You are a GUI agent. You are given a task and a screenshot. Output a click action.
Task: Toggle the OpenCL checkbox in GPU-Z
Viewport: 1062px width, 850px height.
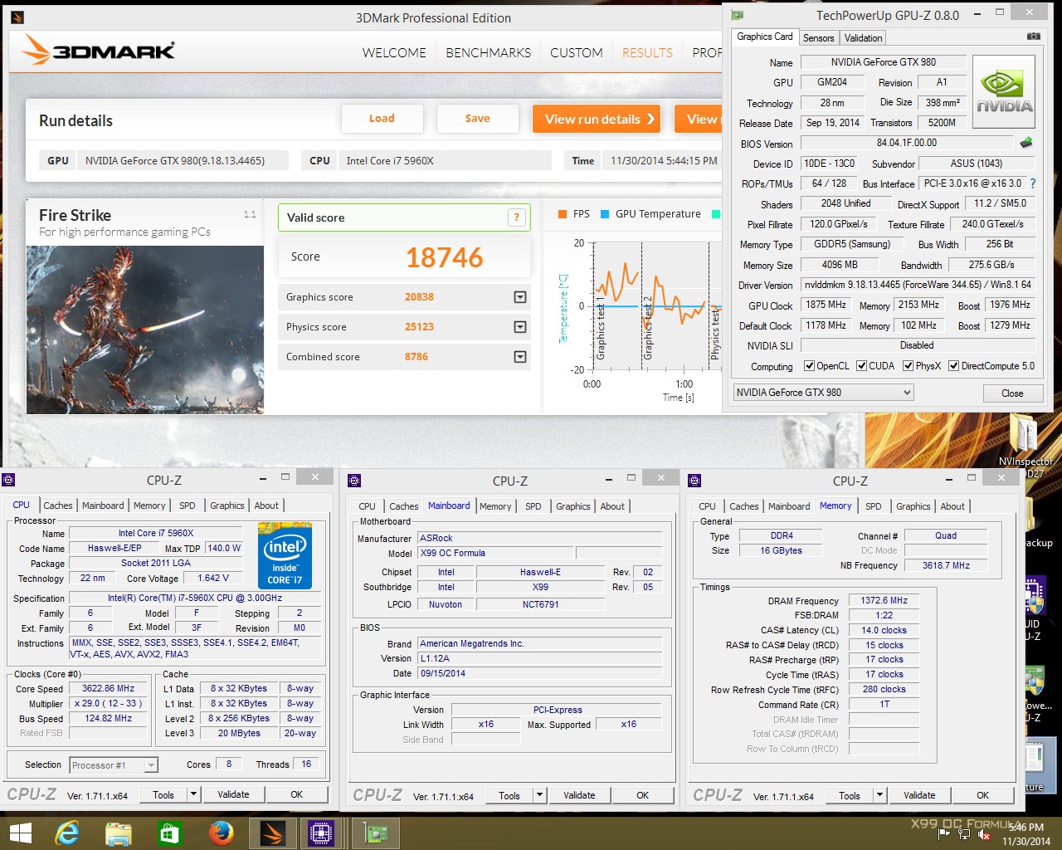click(809, 366)
